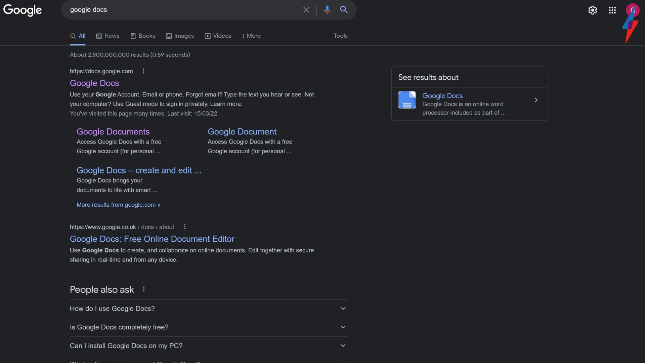The height and width of the screenshot is (363, 645).
Task: Open Google Docs: Free Online Document Editor
Action: pyautogui.click(x=152, y=239)
